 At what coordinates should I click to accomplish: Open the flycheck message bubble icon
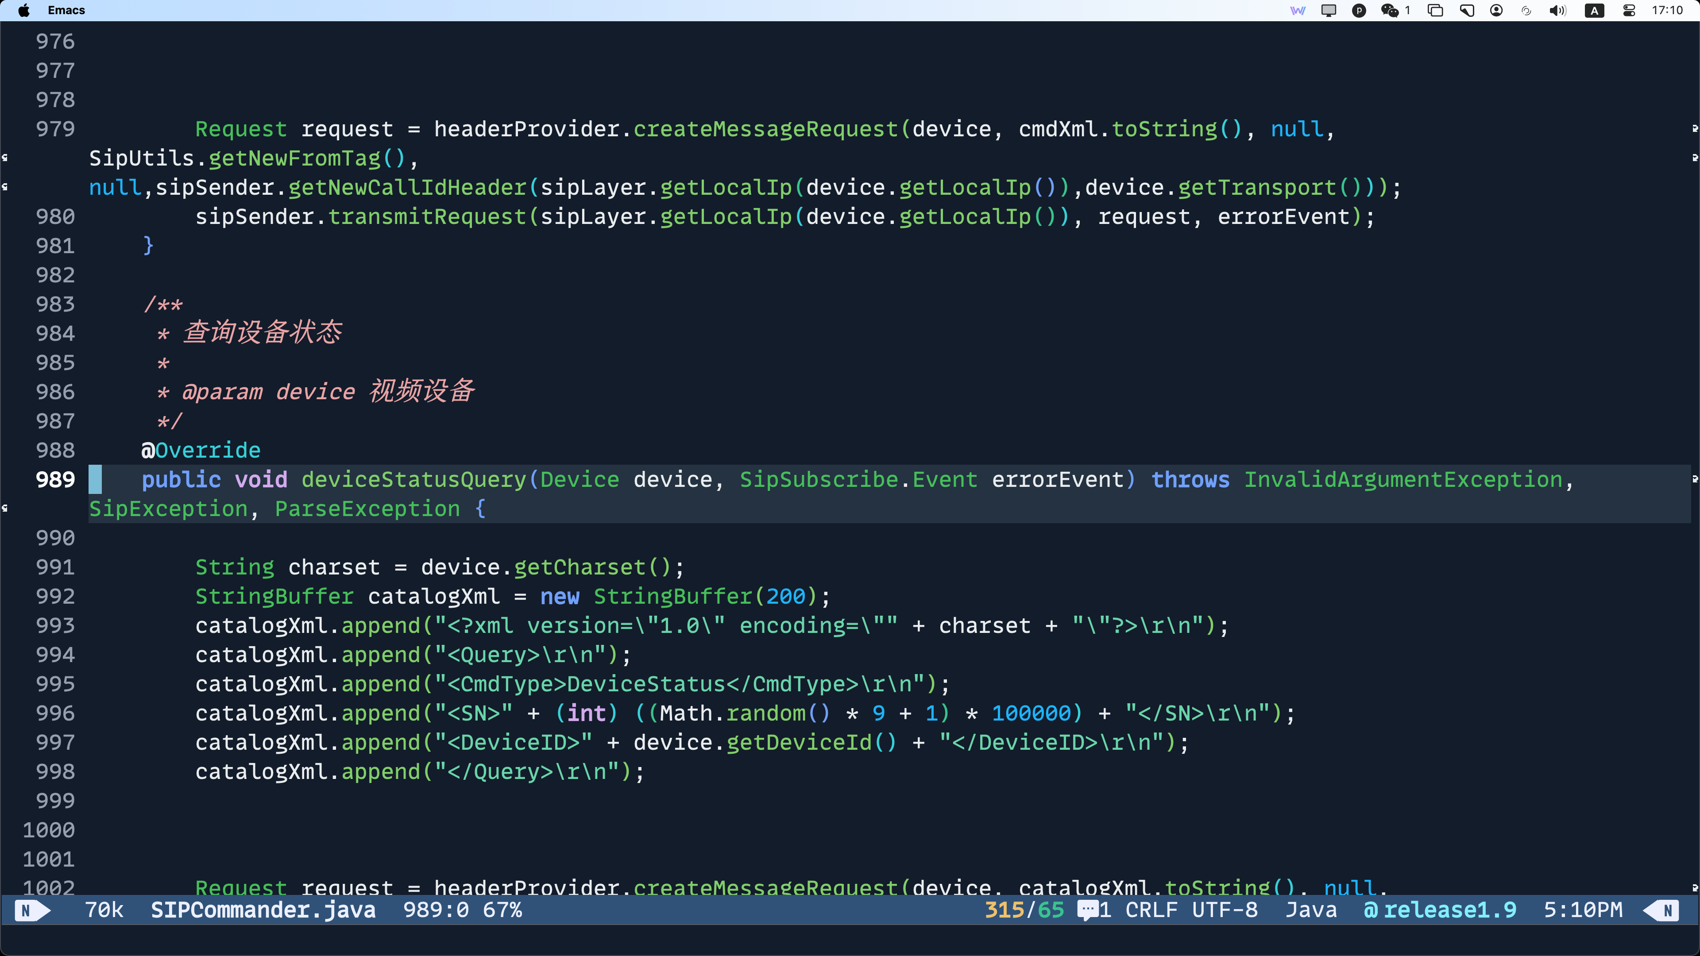[x=1088, y=910]
